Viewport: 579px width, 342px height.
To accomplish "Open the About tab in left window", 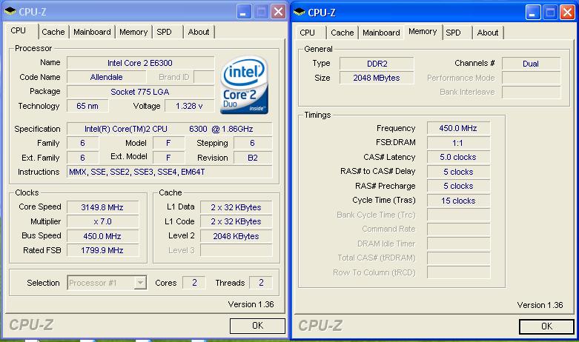I will (199, 32).
